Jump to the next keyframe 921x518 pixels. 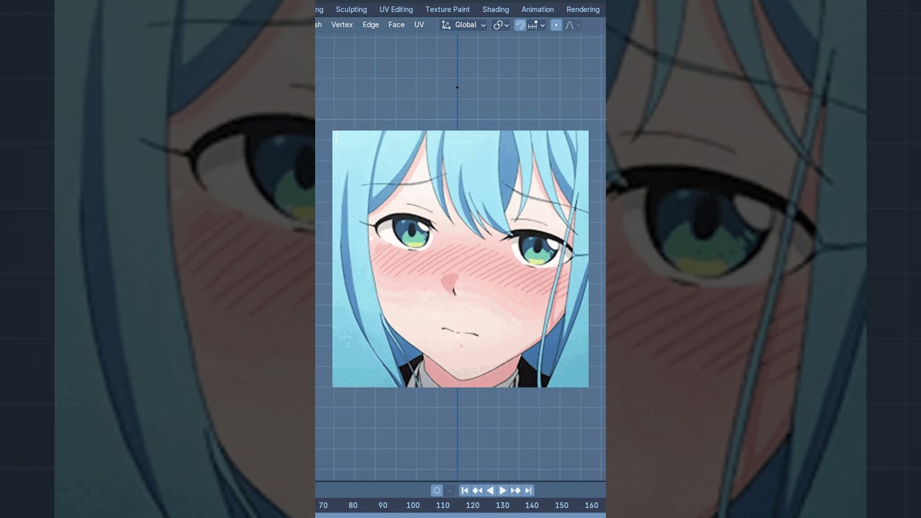tap(515, 490)
